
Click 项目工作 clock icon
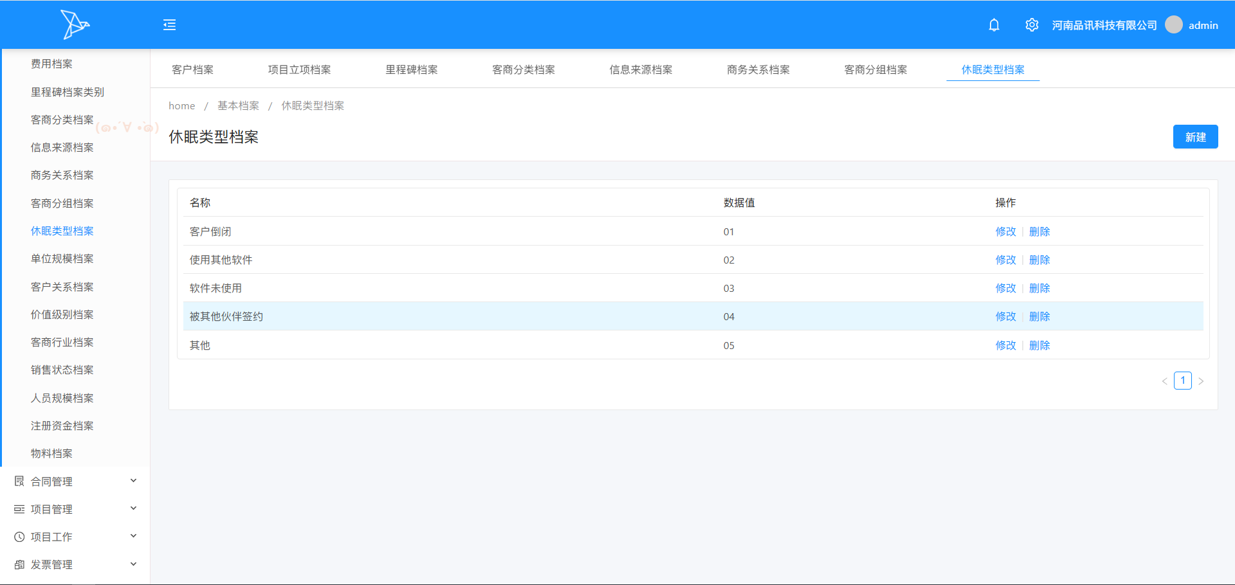[x=19, y=537]
